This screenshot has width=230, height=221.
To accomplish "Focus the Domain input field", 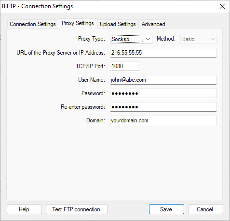I will pos(163,120).
